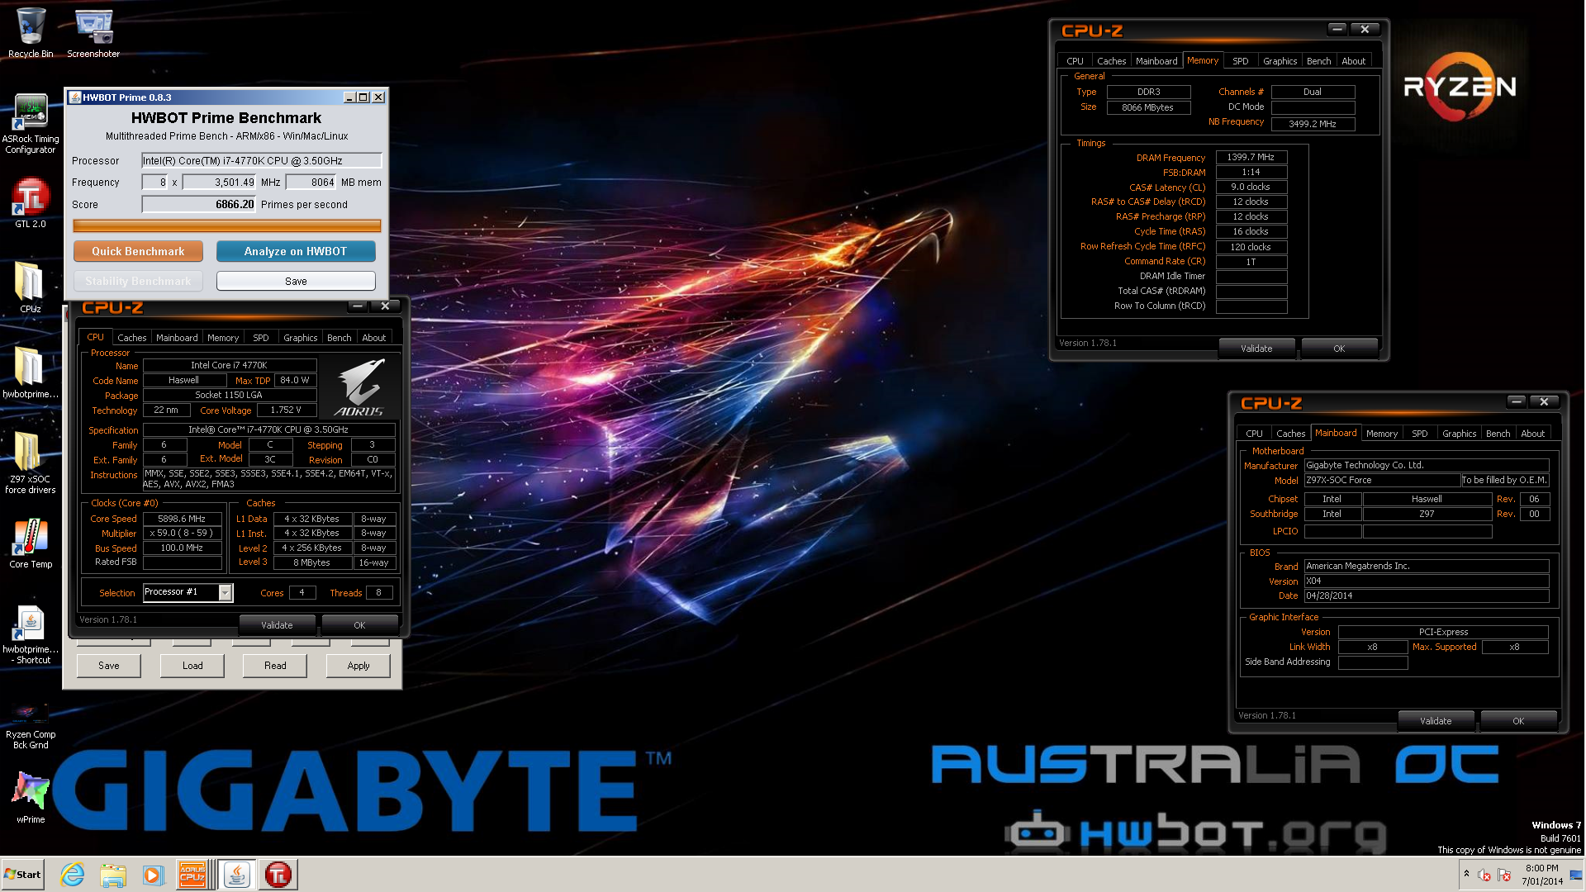Click Load button in Timing Configurator window

[192, 666]
